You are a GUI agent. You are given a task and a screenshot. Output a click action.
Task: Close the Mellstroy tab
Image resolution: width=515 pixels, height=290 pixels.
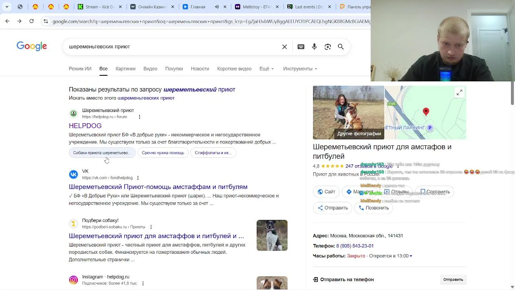277,7
